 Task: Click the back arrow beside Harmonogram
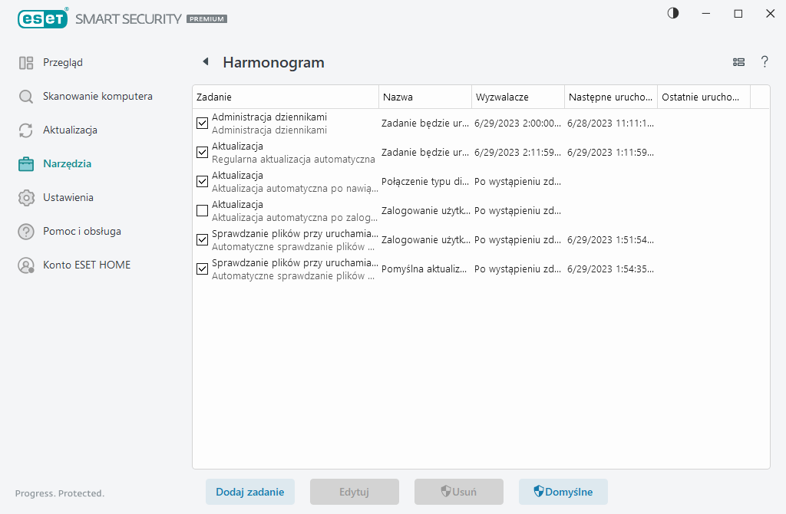click(205, 62)
